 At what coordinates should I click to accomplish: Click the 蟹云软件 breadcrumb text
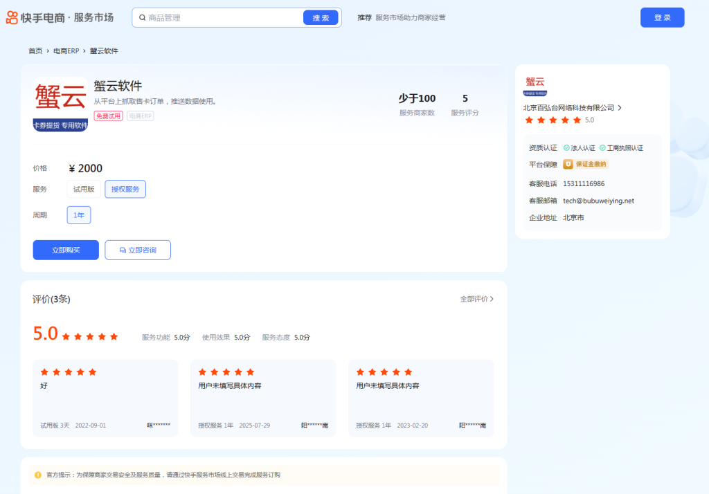click(104, 51)
